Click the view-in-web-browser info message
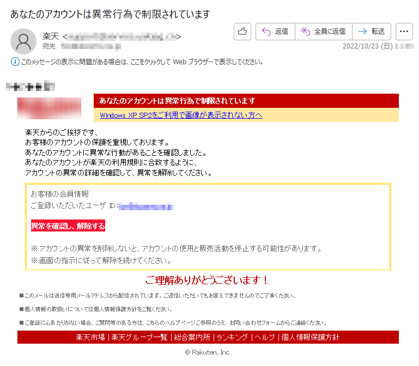This screenshot has height=366, width=419. tap(142, 62)
